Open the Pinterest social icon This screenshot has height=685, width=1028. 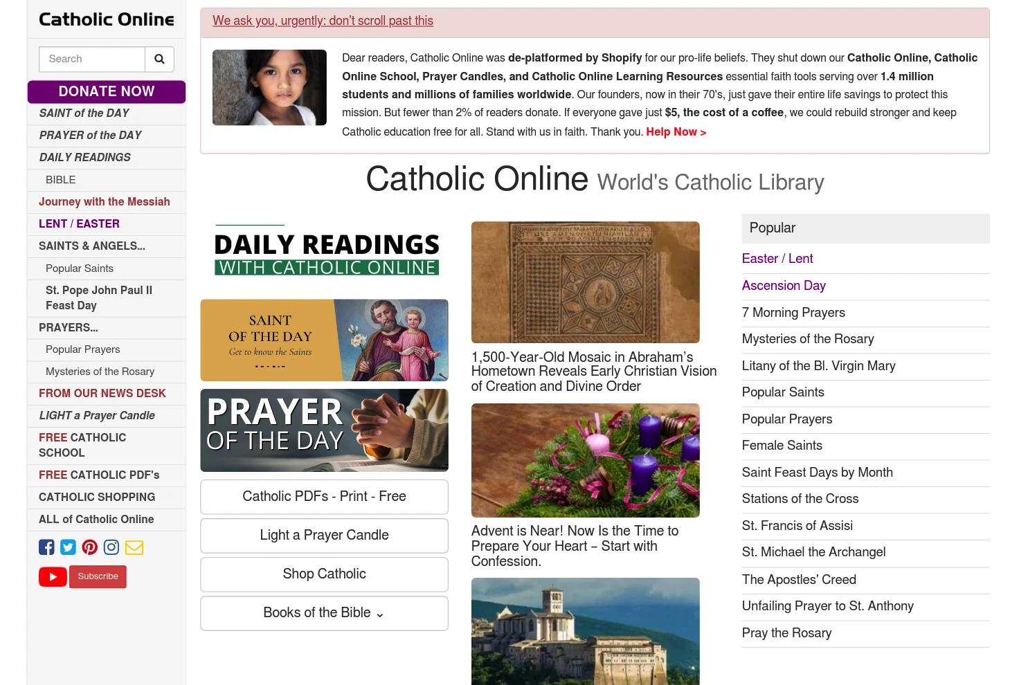point(89,547)
